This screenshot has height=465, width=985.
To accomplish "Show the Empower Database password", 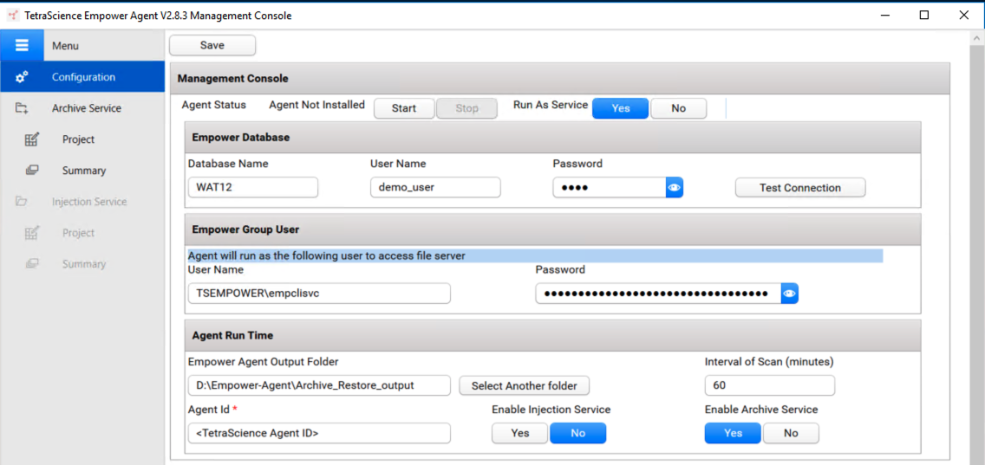I will tap(674, 188).
